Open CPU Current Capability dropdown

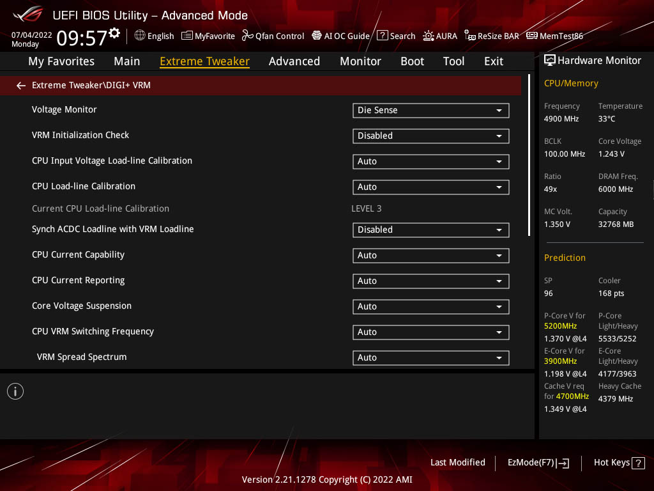point(431,256)
